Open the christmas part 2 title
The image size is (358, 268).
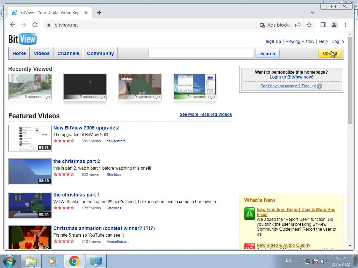77,161
